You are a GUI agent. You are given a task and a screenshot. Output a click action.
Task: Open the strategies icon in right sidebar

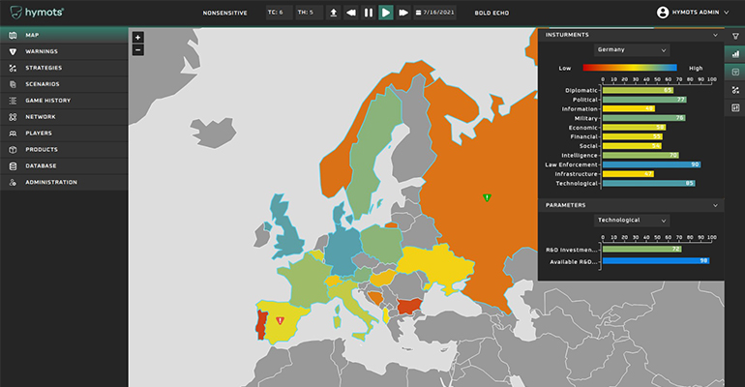pos(734,90)
